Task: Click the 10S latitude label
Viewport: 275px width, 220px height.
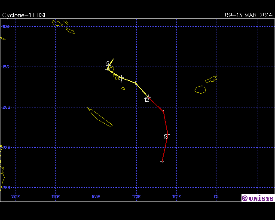Action: pos(6,27)
